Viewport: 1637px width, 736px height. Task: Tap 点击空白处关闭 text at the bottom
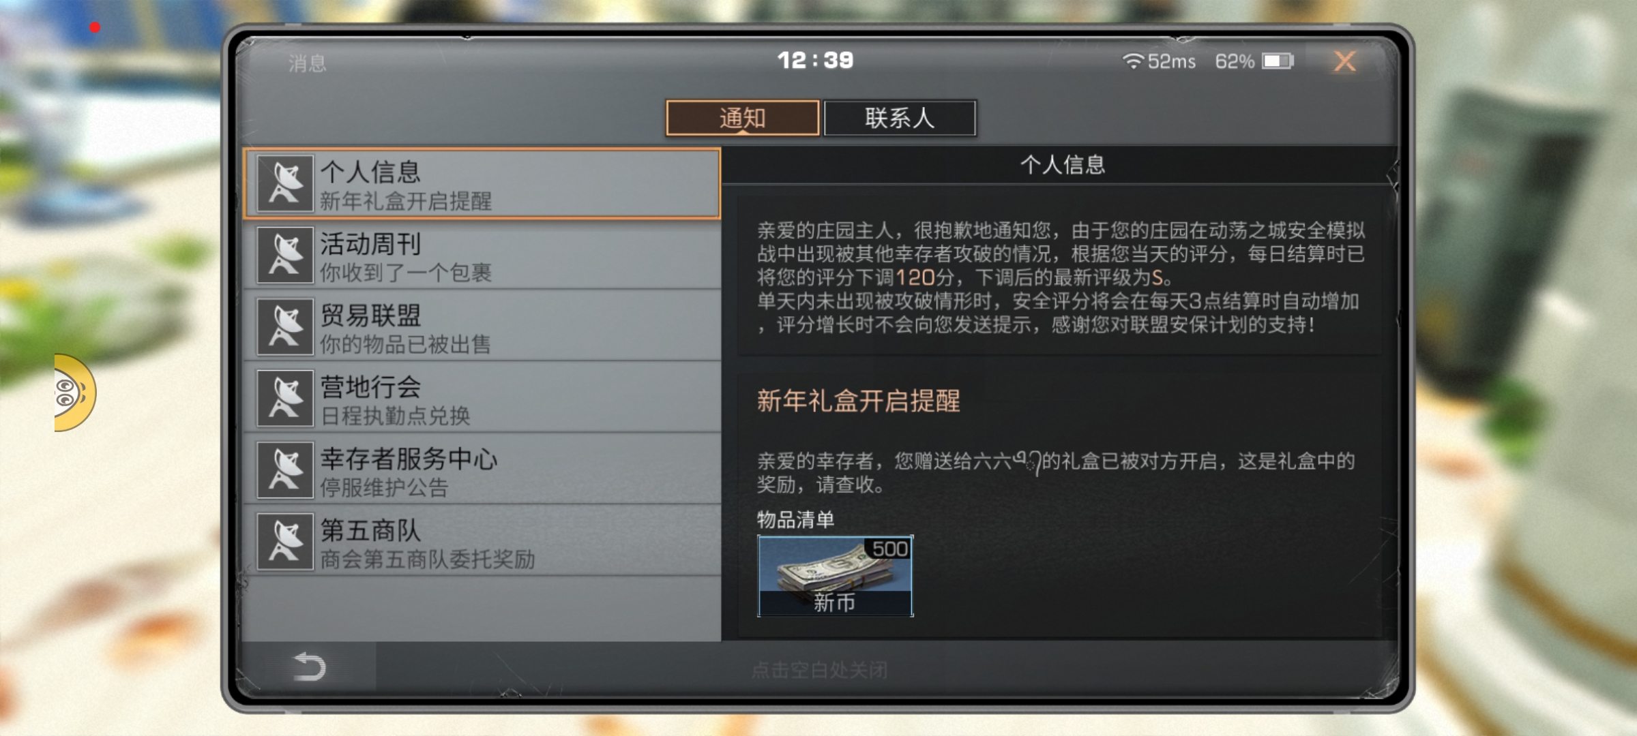[x=819, y=670]
